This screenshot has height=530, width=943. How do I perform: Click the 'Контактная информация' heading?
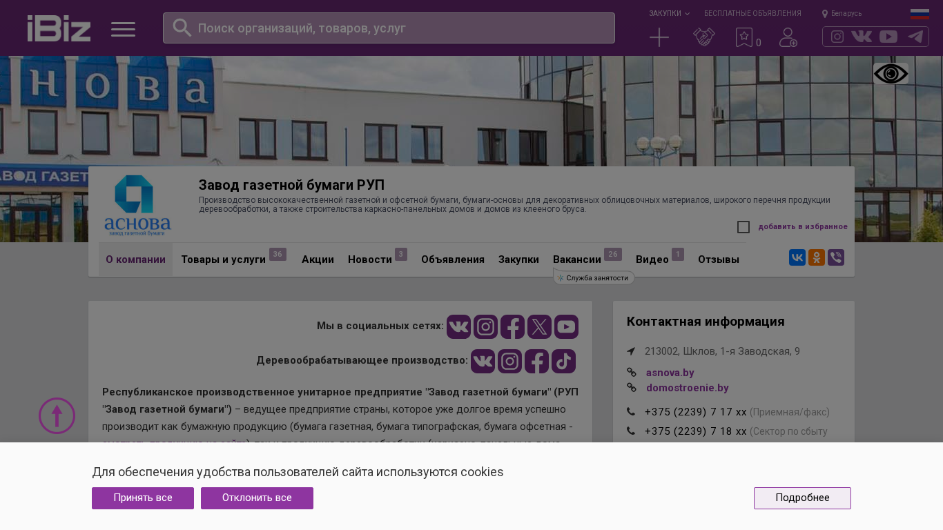coord(706,322)
